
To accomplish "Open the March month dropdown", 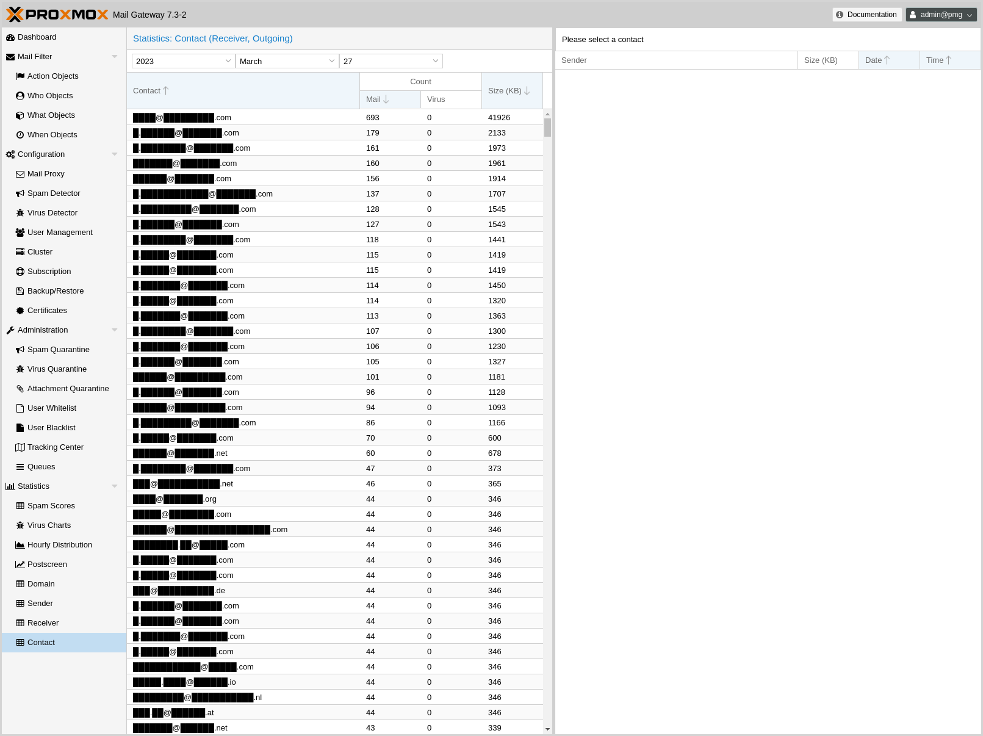I will click(x=331, y=61).
